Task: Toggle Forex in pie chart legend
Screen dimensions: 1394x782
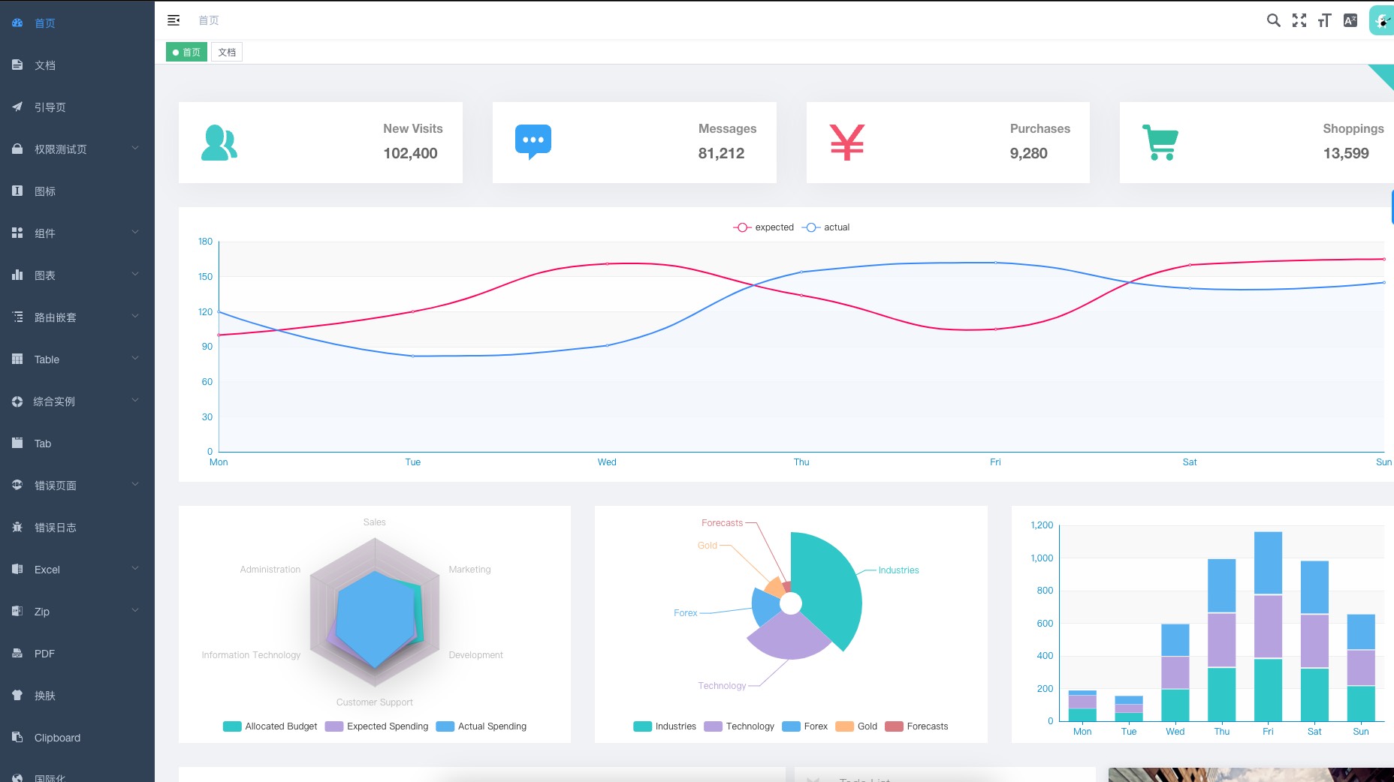Action: (x=805, y=726)
